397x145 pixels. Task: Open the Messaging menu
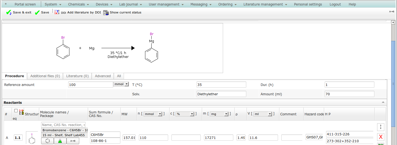coord(201,4)
